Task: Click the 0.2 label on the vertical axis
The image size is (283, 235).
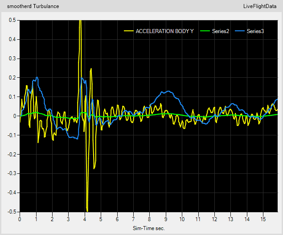Action: (x=12, y=78)
